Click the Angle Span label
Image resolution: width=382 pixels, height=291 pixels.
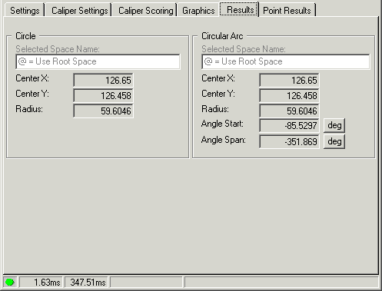pos(223,140)
